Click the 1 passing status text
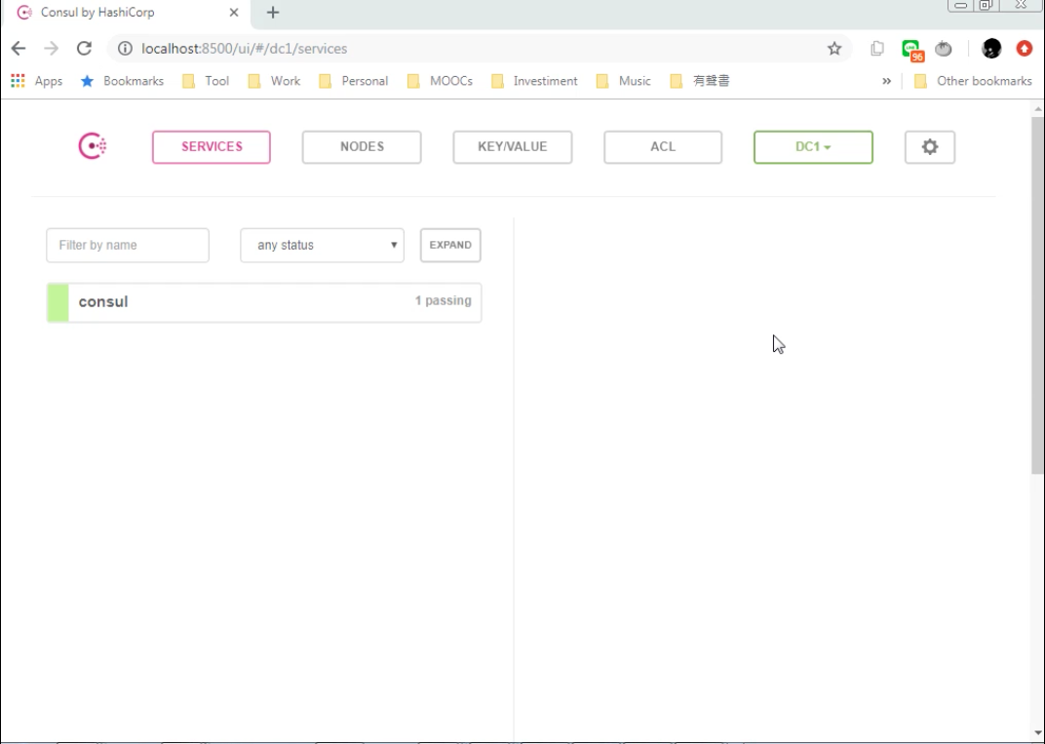Image resolution: width=1045 pixels, height=744 pixels. (444, 300)
